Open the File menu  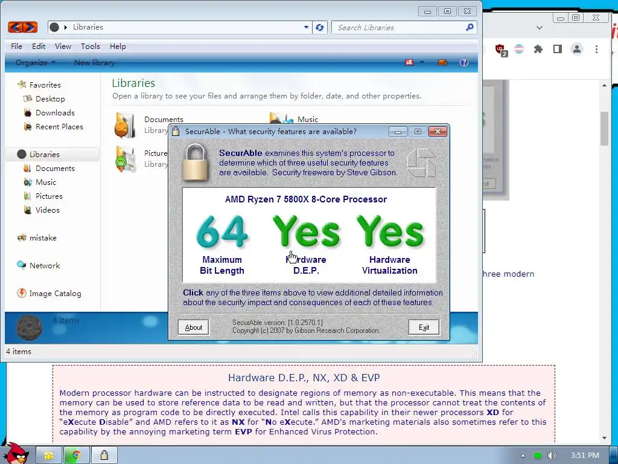(x=16, y=46)
